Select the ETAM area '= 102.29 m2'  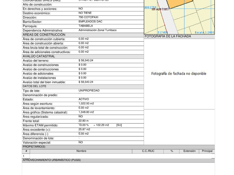tap(101, 125)
